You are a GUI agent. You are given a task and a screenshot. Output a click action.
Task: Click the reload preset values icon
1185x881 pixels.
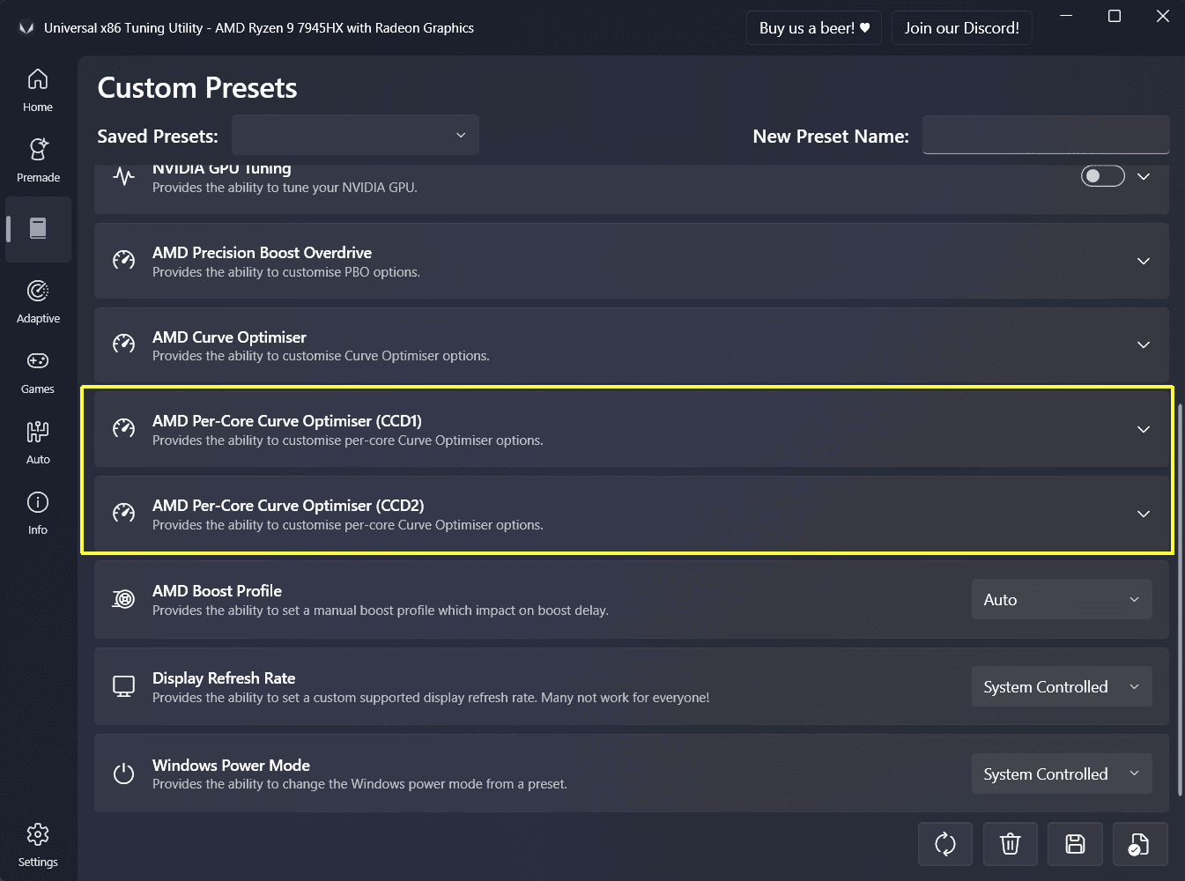[944, 844]
